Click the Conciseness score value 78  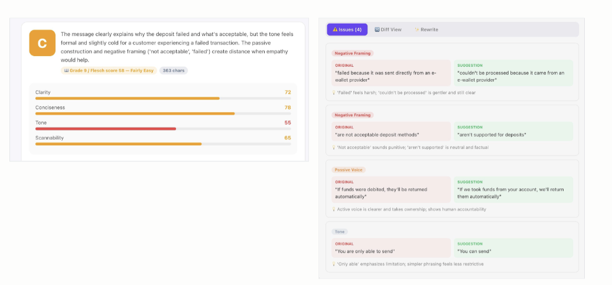pyautogui.click(x=288, y=108)
